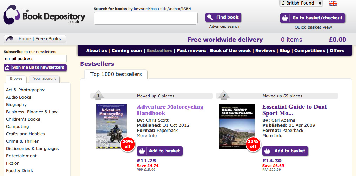Click the 29% off red badge
Viewport: 356px width, 176px height.
[x=127, y=144]
